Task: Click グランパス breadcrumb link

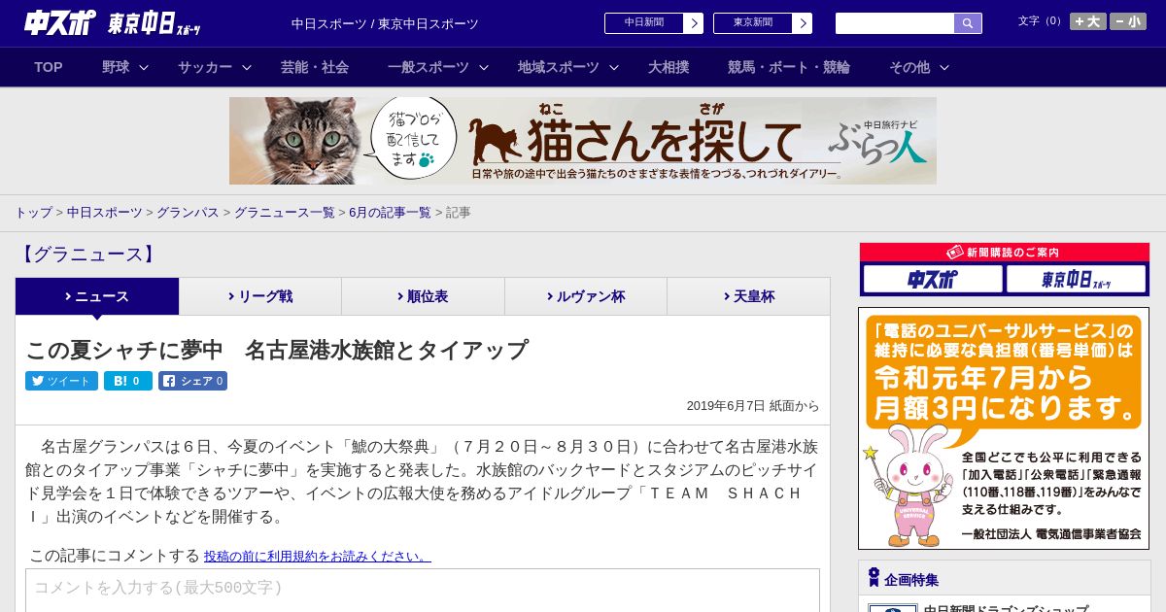Action: [x=188, y=213]
